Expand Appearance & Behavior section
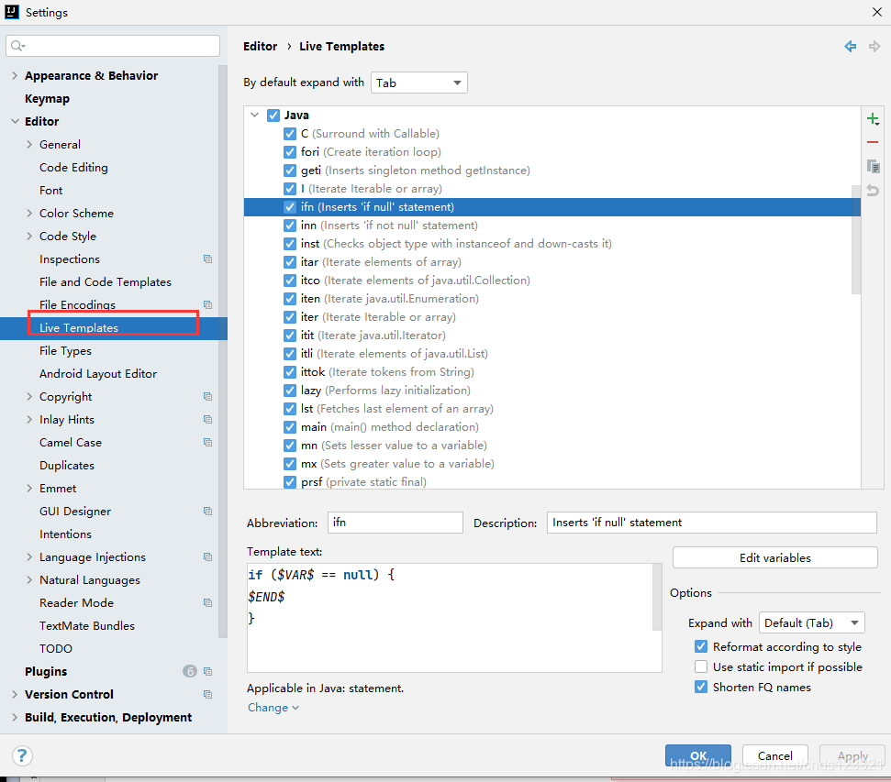 pos(15,75)
